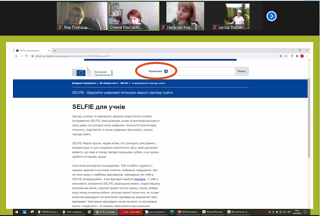
Task: Click the European Commission logo
Action: click(x=92, y=71)
